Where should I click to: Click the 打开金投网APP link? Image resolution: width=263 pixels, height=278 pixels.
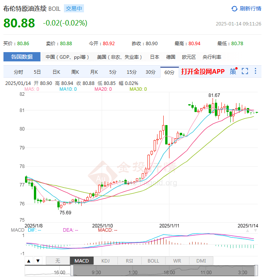pos(203,71)
